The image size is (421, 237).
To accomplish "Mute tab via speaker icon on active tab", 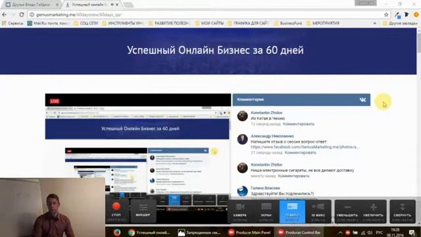I will click(112, 5).
